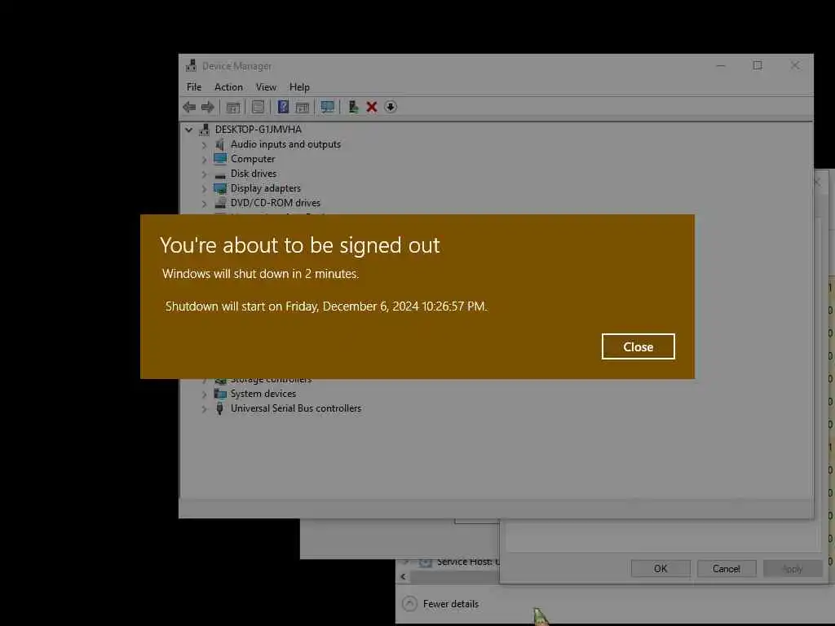Maximize the Device Manager window

758,65
